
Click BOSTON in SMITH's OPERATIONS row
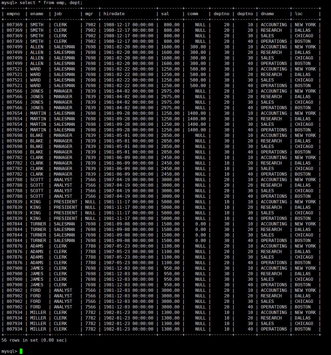pyautogui.click(x=303, y=41)
